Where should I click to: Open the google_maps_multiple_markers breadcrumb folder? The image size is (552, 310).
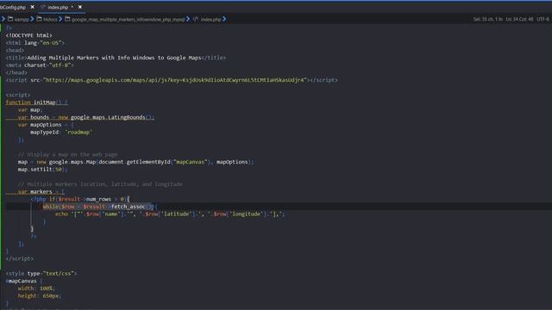pyautogui.click(x=128, y=19)
